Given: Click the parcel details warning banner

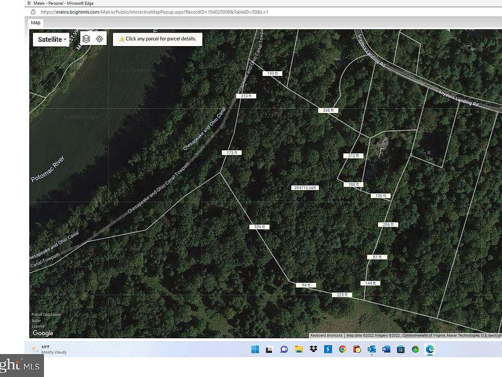Looking at the screenshot, I should tap(157, 39).
